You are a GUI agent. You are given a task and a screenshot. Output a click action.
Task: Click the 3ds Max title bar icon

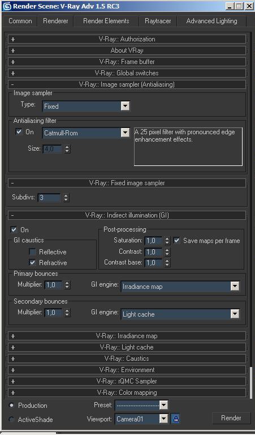click(7, 6)
